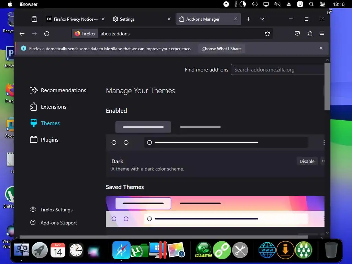The height and width of the screenshot is (264, 352).
Task: Click the Firefox View icon beside the tabs
Action: (x=34, y=19)
